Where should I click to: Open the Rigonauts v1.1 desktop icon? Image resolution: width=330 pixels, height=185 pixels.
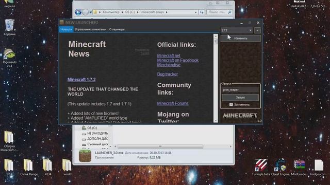click(9, 58)
